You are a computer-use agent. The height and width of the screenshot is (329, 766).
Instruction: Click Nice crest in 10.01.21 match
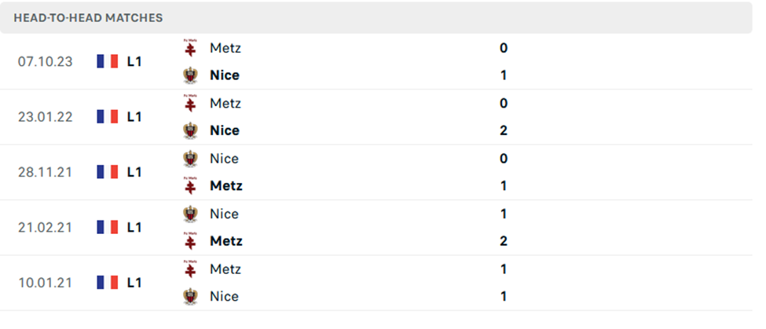(x=190, y=296)
